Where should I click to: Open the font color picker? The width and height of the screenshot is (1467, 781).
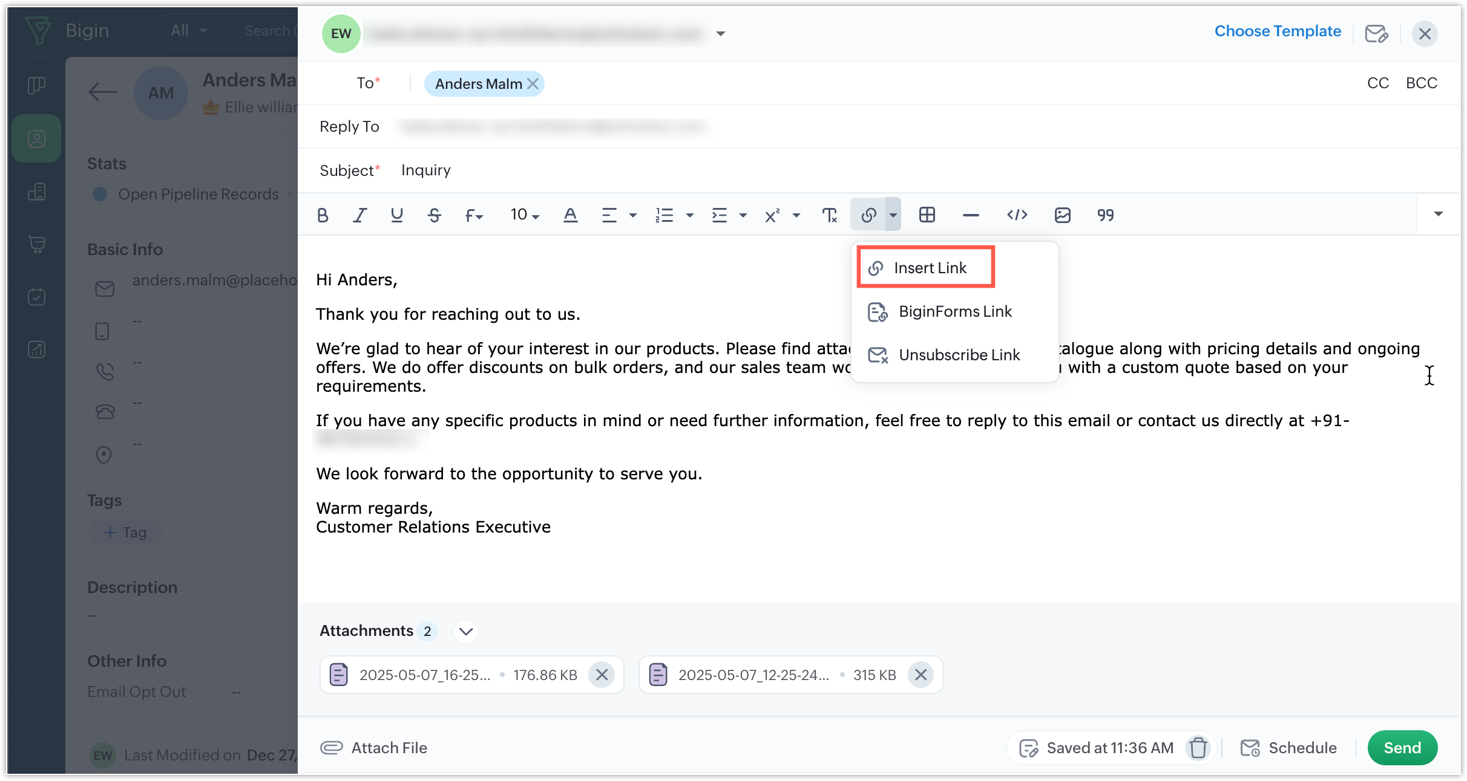click(x=569, y=215)
